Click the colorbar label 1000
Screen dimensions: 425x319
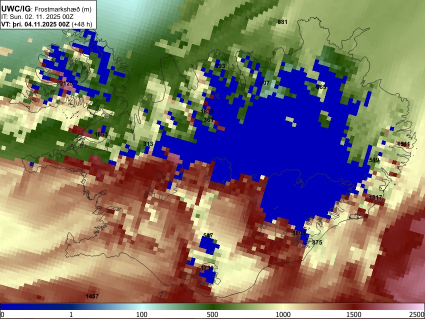pyautogui.click(x=283, y=314)
